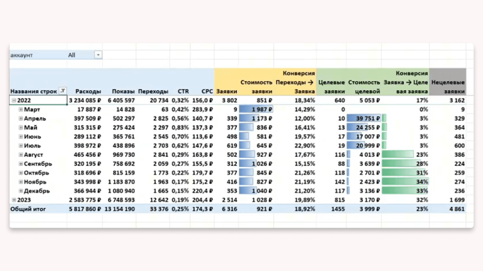Select the 34% green data bar cell

(x=405, y=182)
